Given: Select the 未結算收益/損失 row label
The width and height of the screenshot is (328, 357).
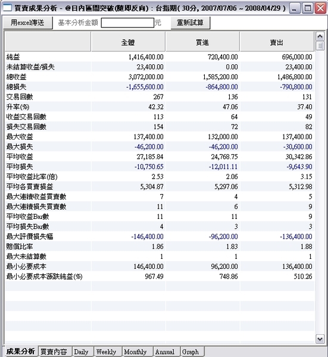Looking at the screenshot, I should [x=30, y=67].
